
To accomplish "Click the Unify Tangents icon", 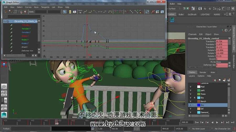I will coord(131,12).
